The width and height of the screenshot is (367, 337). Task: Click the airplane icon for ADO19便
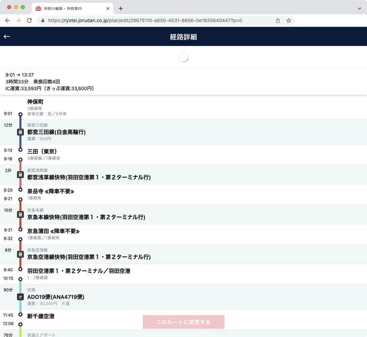(x=20, y=297)
